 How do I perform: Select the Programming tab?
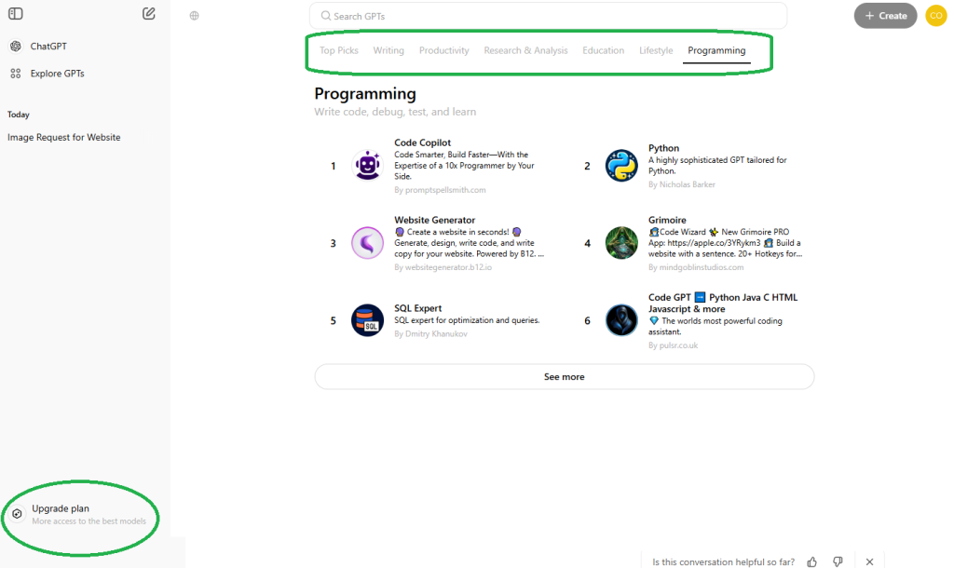(x=716, y=50)
